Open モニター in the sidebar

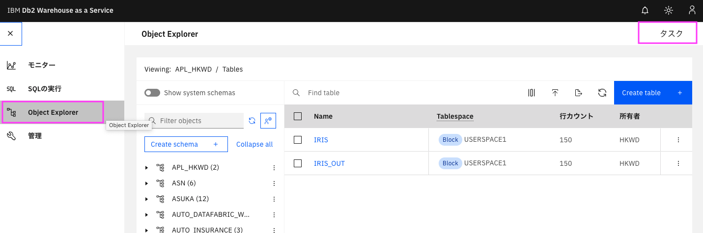click(x=41, y=65)
